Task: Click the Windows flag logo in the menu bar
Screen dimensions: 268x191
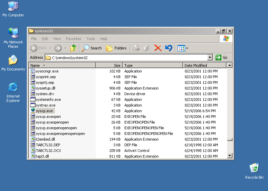Action: [226, 39]
